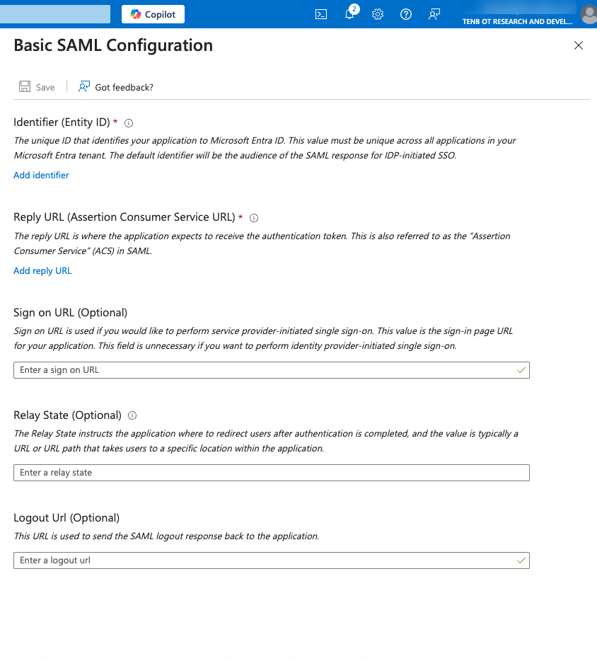Viewport: 597px width, 661px height.
Task: Click the Add reply URL link
Action: (42, 270)
